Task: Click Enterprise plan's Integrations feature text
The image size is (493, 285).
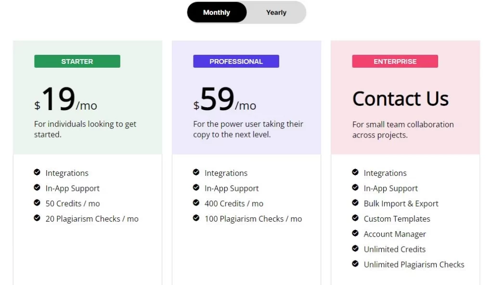Action: tap(385, 173)
